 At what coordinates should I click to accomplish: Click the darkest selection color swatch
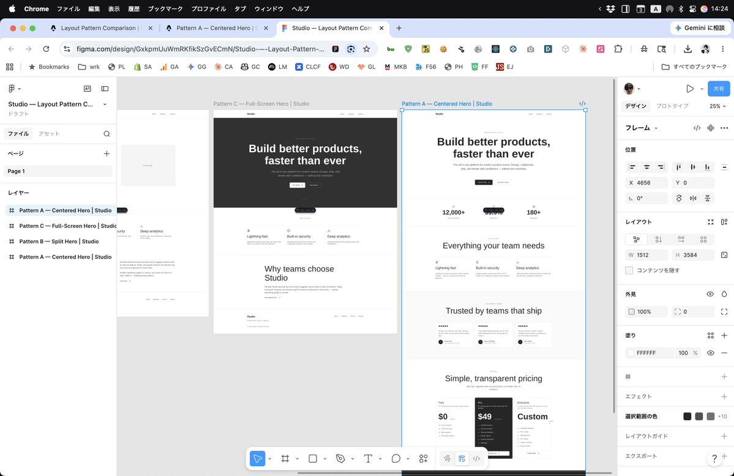tap(687, 416)
